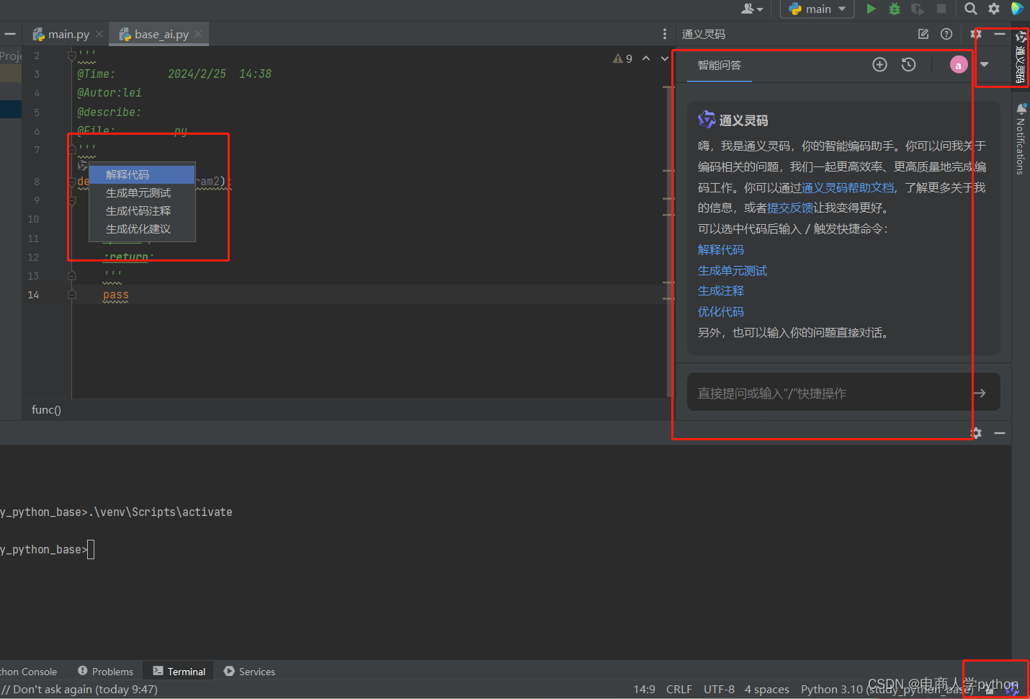Start a new chat with the plus-circle icon
Screen dimensions: 1030x699
click(879, 65)
